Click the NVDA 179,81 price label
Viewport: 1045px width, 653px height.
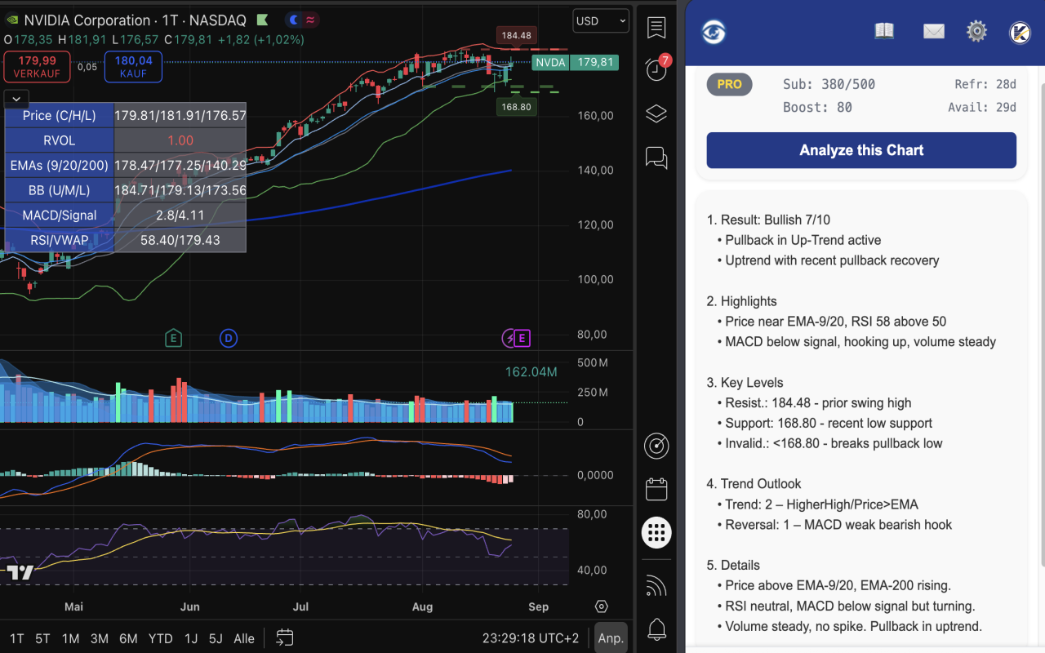pos(575,62)
